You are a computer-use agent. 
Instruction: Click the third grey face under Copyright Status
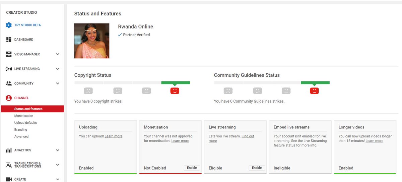click(x=146, y=90)
